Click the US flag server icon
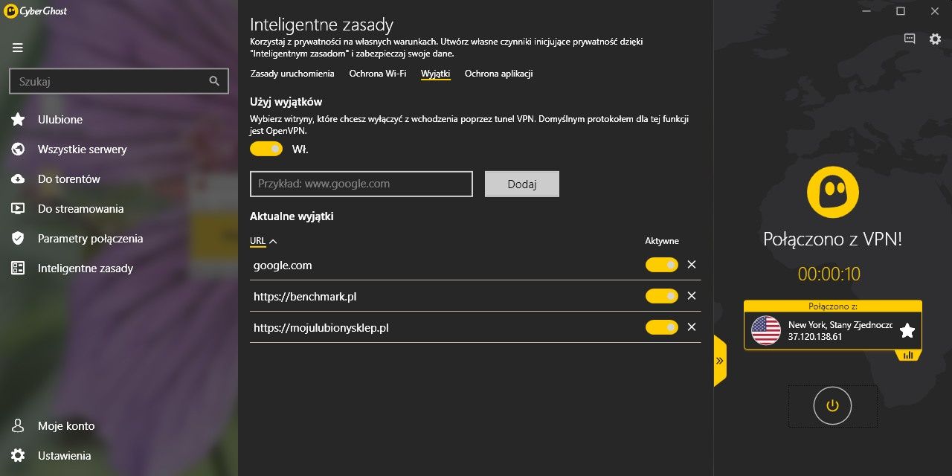 tap(766, 330)
